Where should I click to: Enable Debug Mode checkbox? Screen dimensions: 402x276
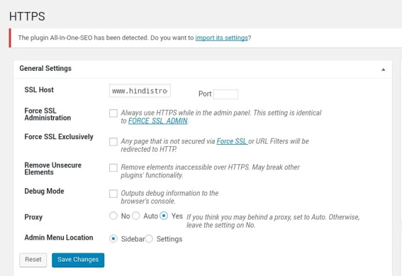point(113,194)
